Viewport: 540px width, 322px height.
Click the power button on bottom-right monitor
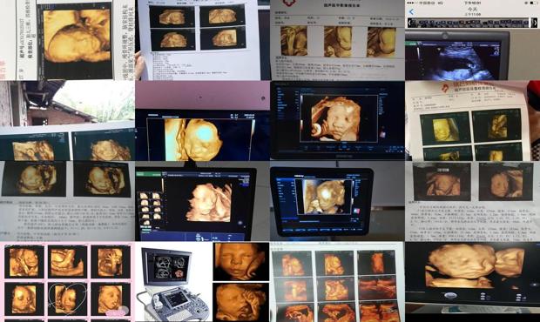(x=450, y=296)
